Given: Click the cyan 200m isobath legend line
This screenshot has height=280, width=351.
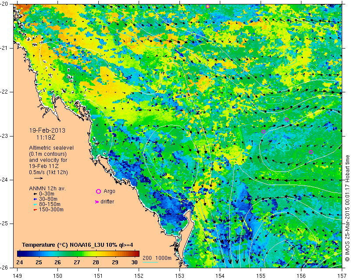Looking at the screenshot, I should click(x=150, y=262).
